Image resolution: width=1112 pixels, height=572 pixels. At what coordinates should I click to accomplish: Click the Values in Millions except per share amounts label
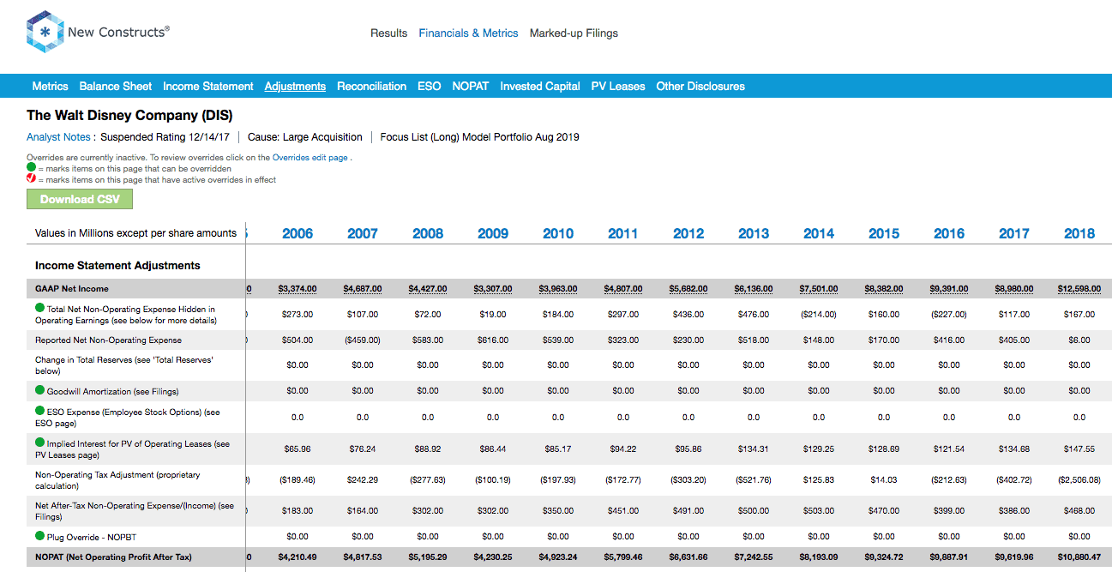click(135, 233)
